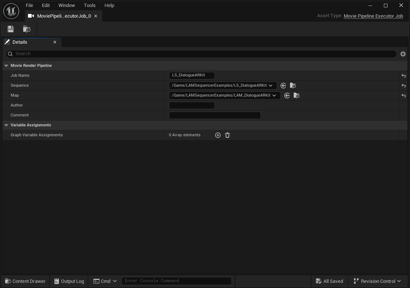Click the Job Name property label

coord(20,76)
